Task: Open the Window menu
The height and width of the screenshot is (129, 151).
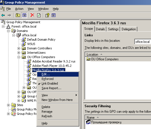Action: (43, 9)
